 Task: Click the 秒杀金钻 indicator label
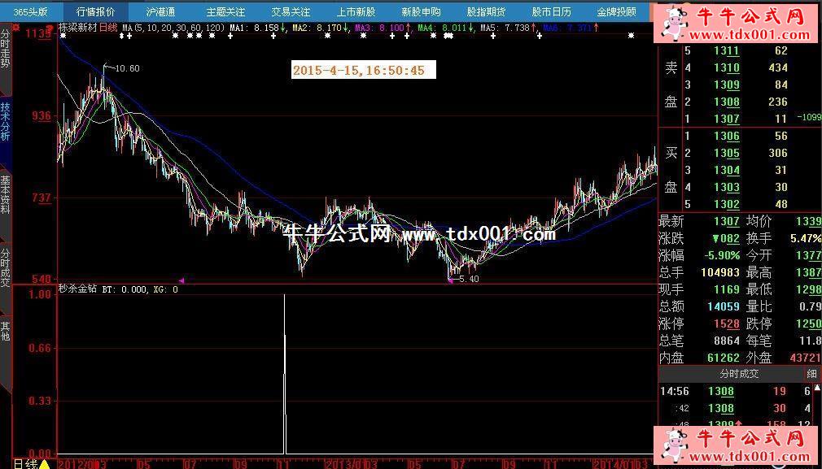click(x=77, y=289)
